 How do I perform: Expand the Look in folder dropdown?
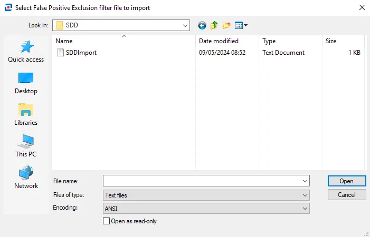pos(185,25)
